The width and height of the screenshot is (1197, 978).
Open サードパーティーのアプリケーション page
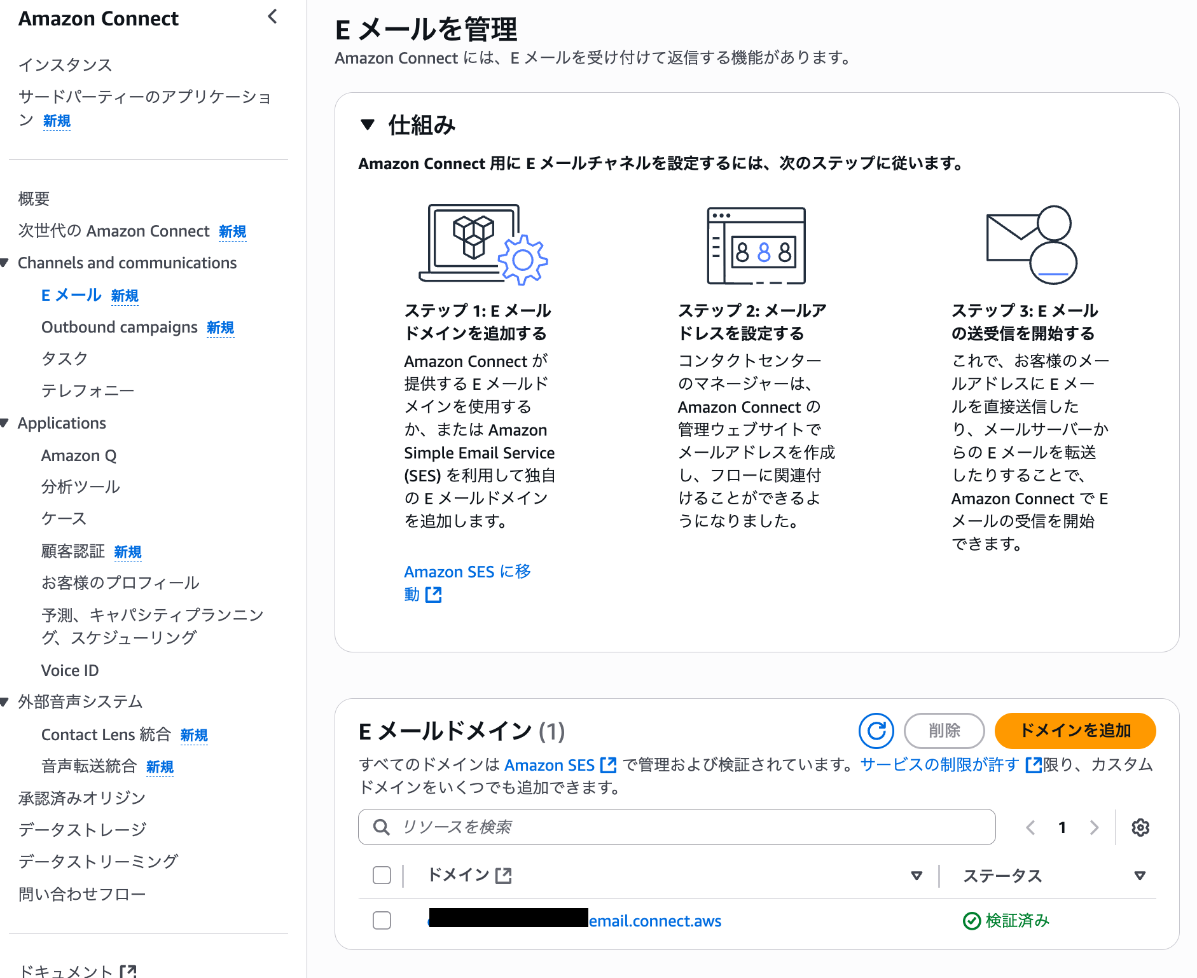click(x=146, y=108)
